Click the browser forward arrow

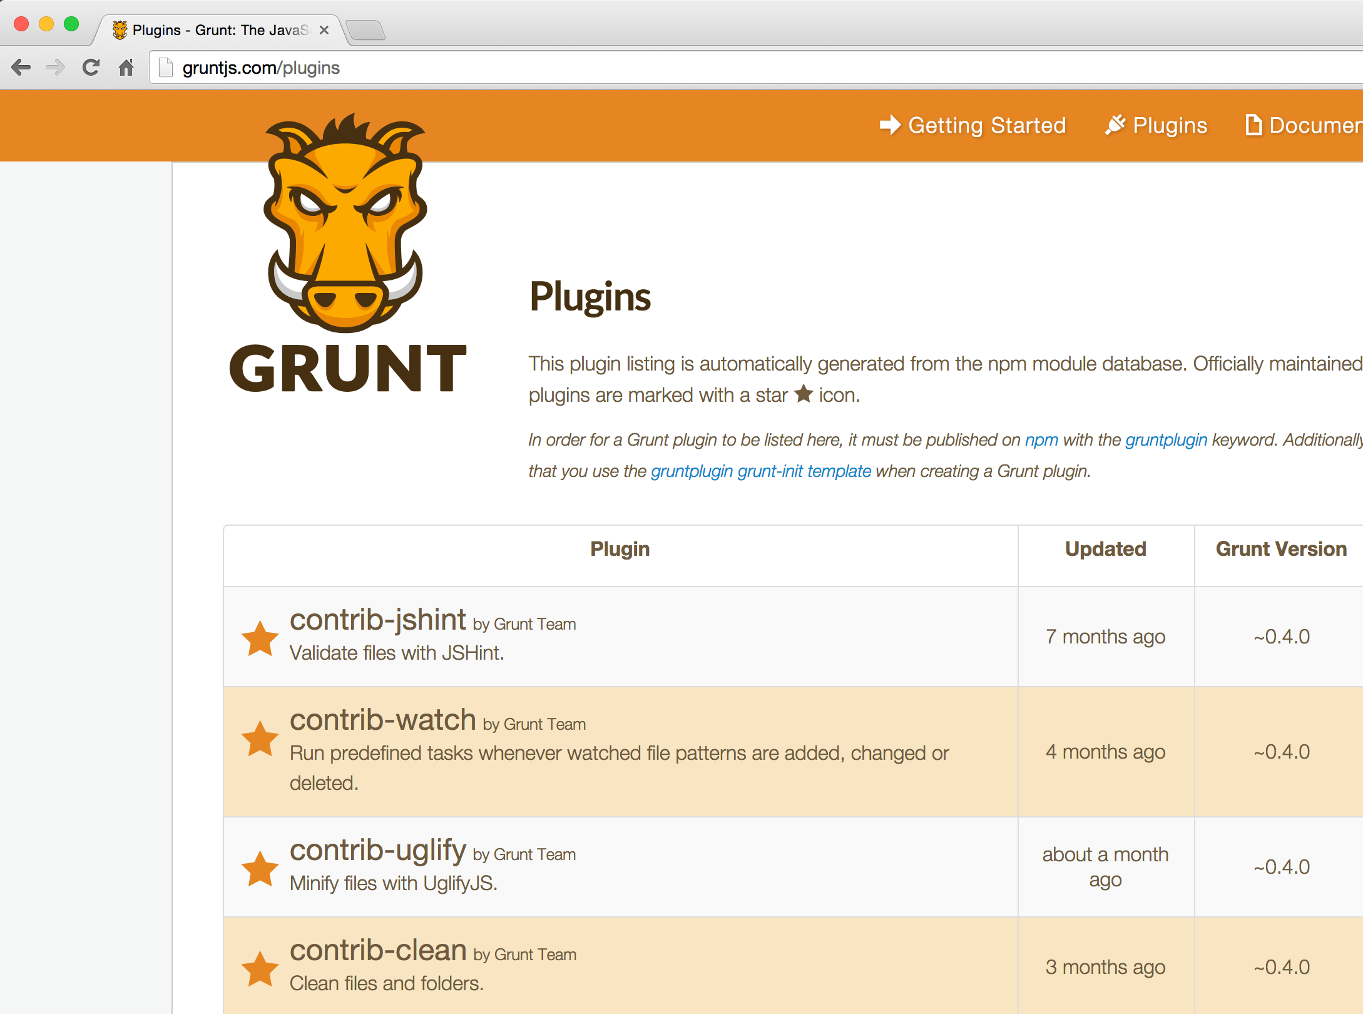coord(56,67)
